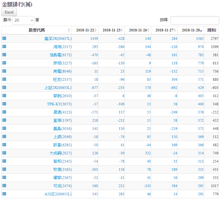Click the list icon beside 鴻海(2317)
This screenshot has height=199, width=221.
(x=4, y=46)
